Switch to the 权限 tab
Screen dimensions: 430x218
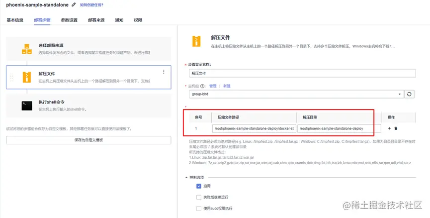coord(138,20)
